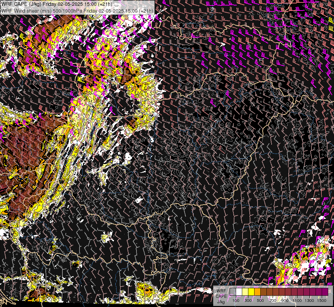Click the gray swatch in the CAPE legend
Screen dimensions: 334x307
point(233,292)
